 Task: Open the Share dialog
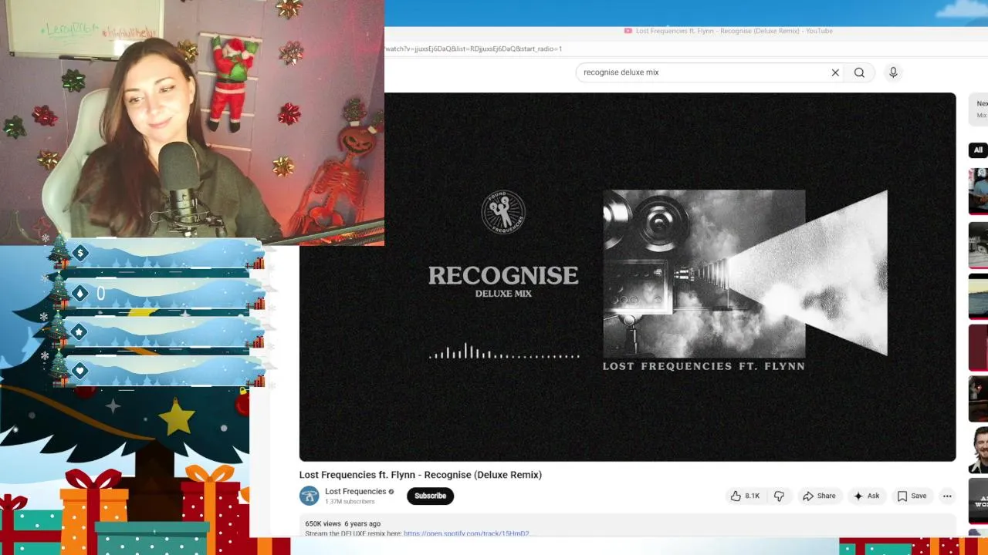click(x=819, y=496)
